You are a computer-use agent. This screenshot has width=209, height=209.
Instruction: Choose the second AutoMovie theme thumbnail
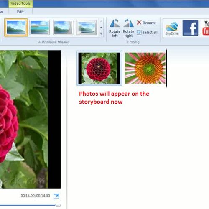click(40, 27)
